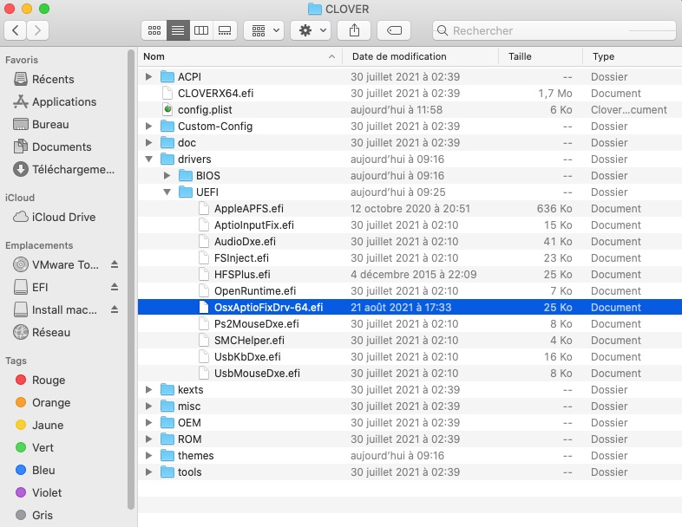Sort by Taille column header
Screen dimensions: 682x527
pyautogui.click(x=541, y=56)
